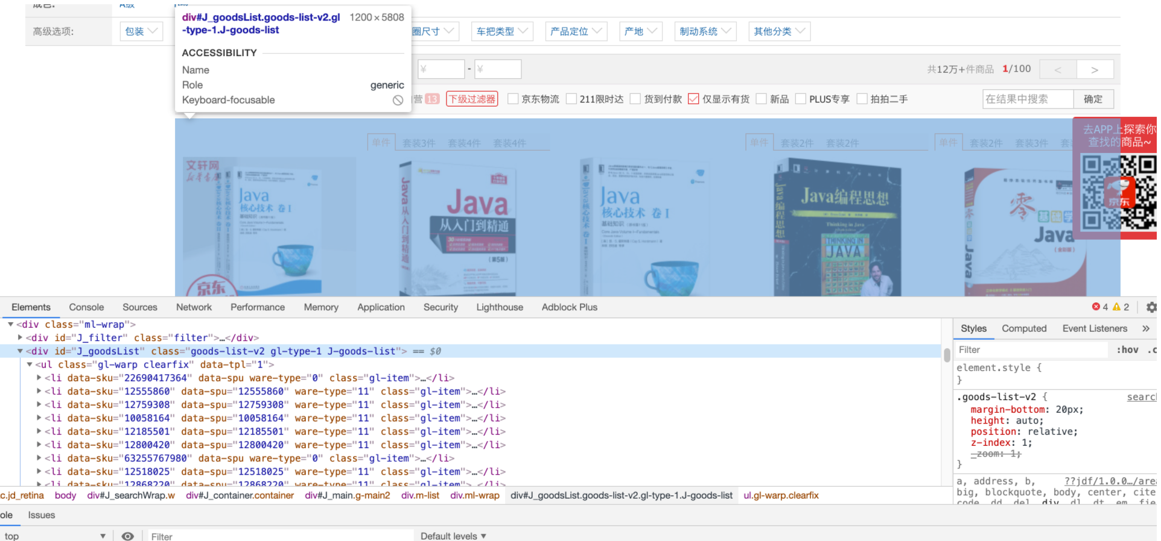Open the 其他分类 dropdown filter
Image resolution: width=1161 pixels, height=541 pixels.
click(780, 31)
